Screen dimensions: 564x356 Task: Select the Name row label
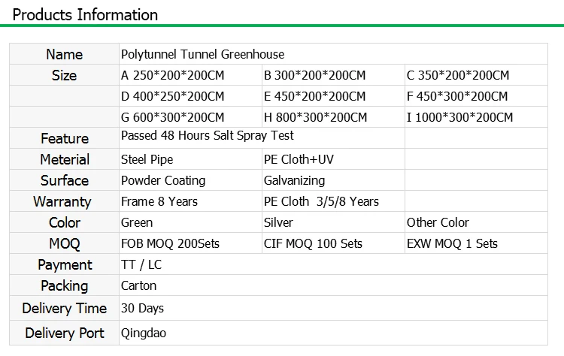point(65,54)
